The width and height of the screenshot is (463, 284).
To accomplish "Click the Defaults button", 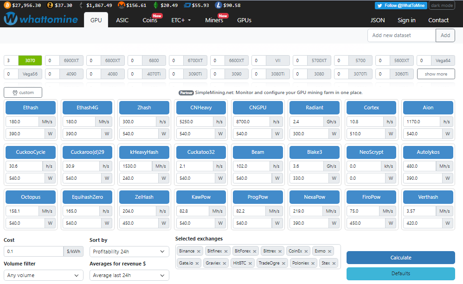I will pos(401,274).
